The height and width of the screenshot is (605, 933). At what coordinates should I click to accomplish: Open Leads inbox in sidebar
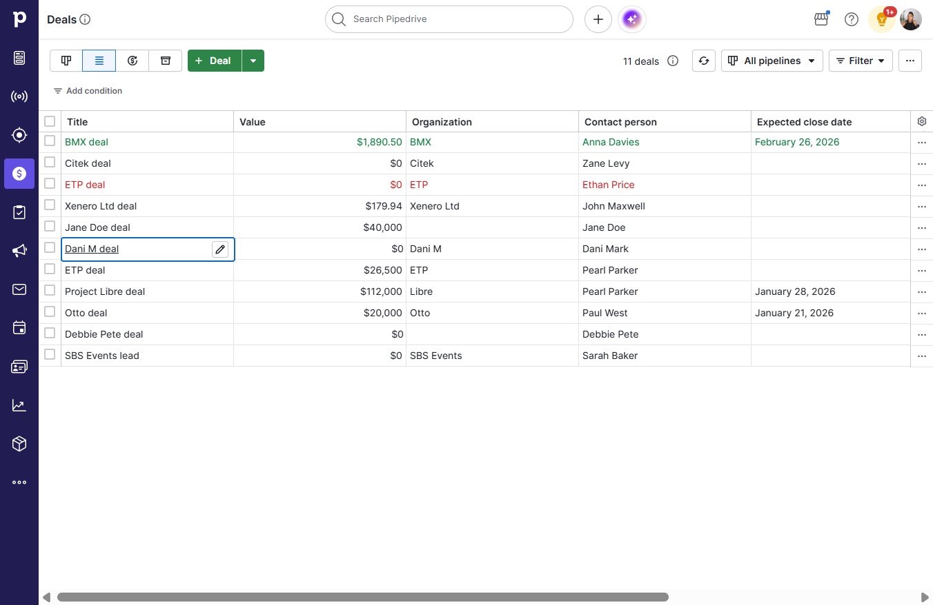point(19,58)
